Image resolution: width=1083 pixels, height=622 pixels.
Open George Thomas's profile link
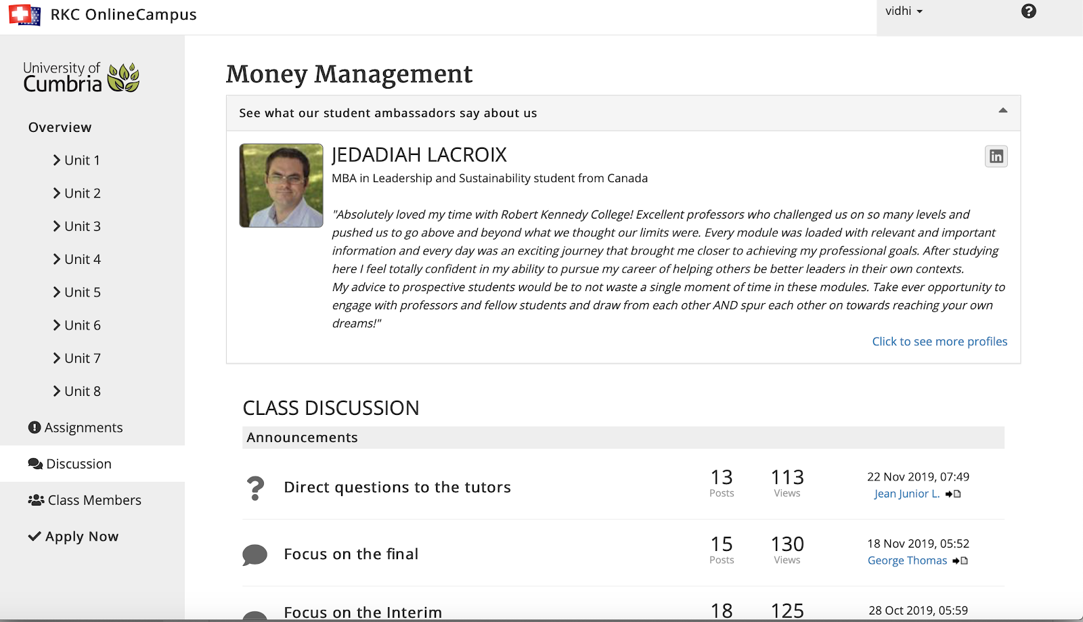point(907,560)
